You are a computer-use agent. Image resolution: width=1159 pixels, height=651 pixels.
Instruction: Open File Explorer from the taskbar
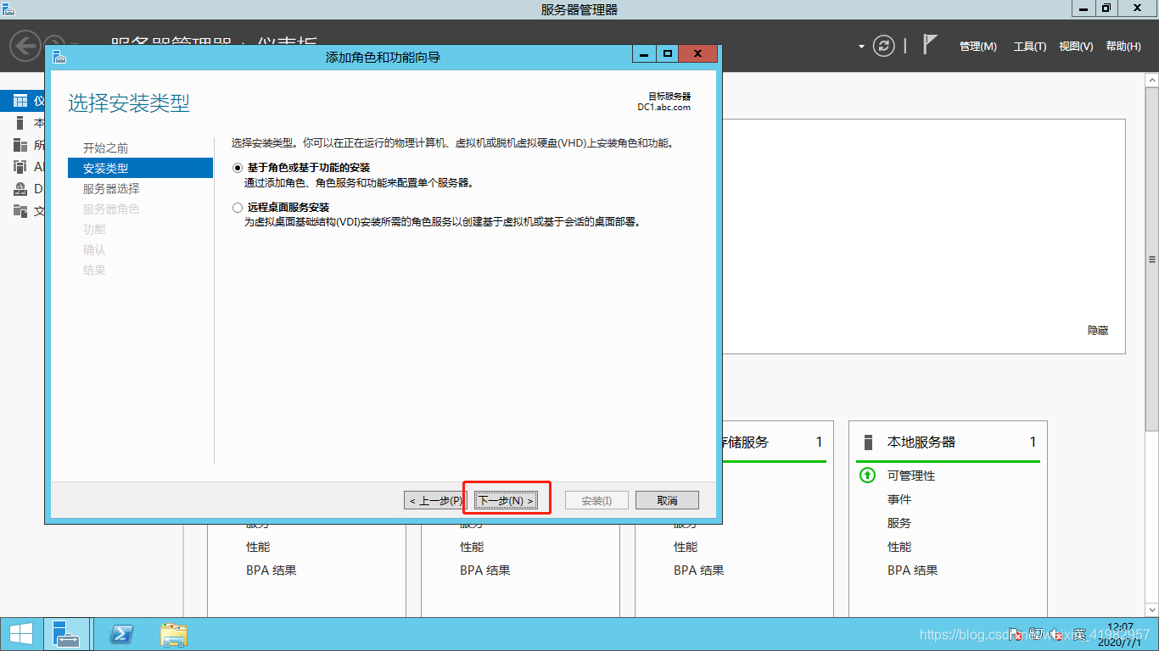click(174, 634)
